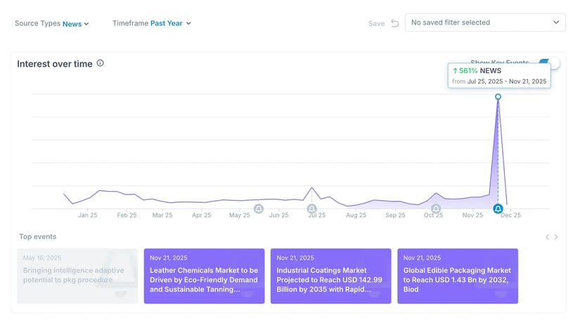Click the Aug 25 axis label
This screenshot has width=578, height=325.
[x=356, y=215]
